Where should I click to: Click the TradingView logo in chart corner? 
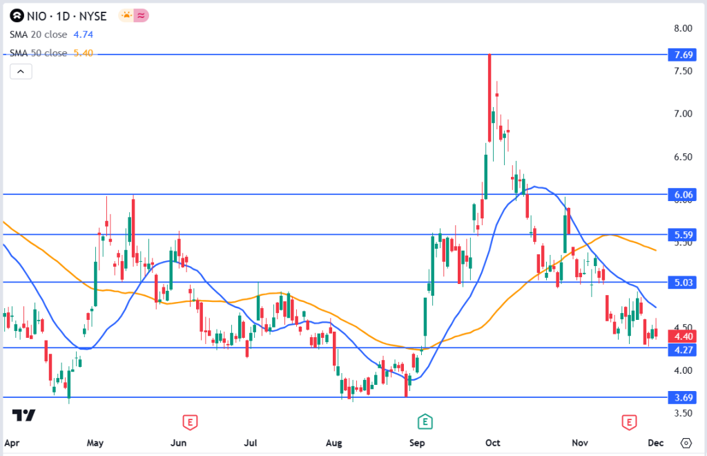point(23,415)
